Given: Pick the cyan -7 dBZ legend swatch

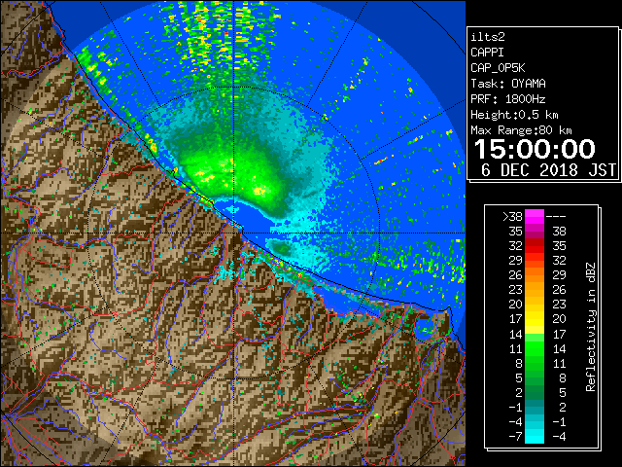Looking at the screenshot, I should click(535, 437).
